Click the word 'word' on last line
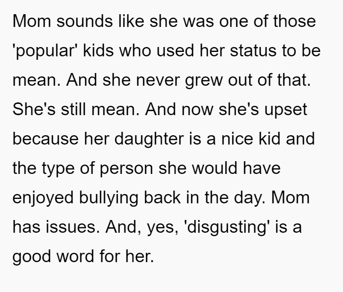 (75, 256)
